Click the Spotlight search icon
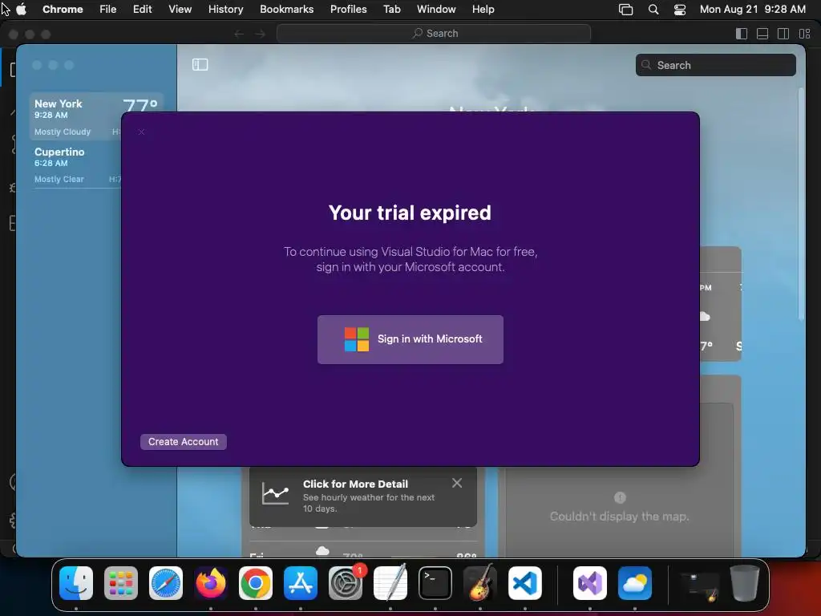 point(653,10)
